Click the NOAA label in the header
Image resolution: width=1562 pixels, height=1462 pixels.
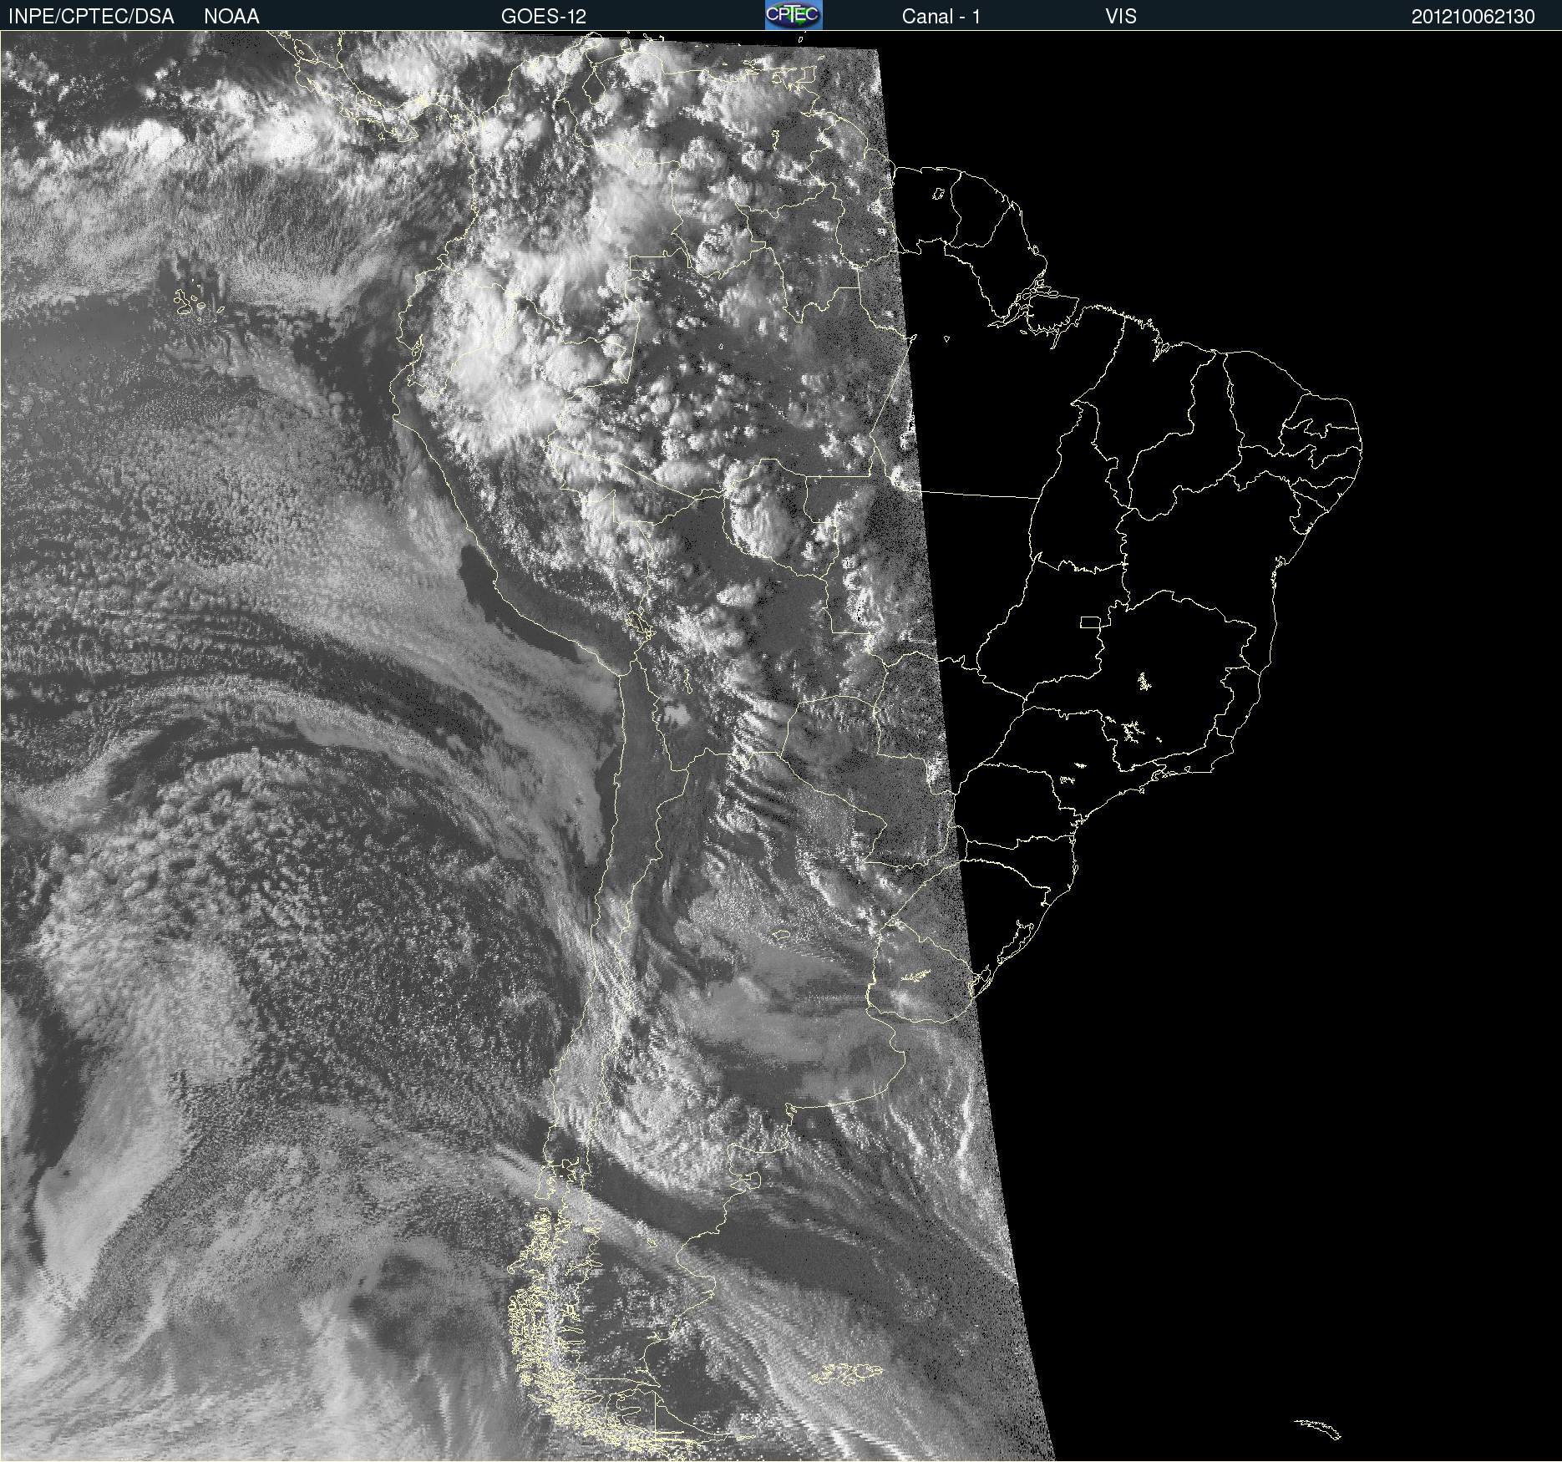coord(231,17)
